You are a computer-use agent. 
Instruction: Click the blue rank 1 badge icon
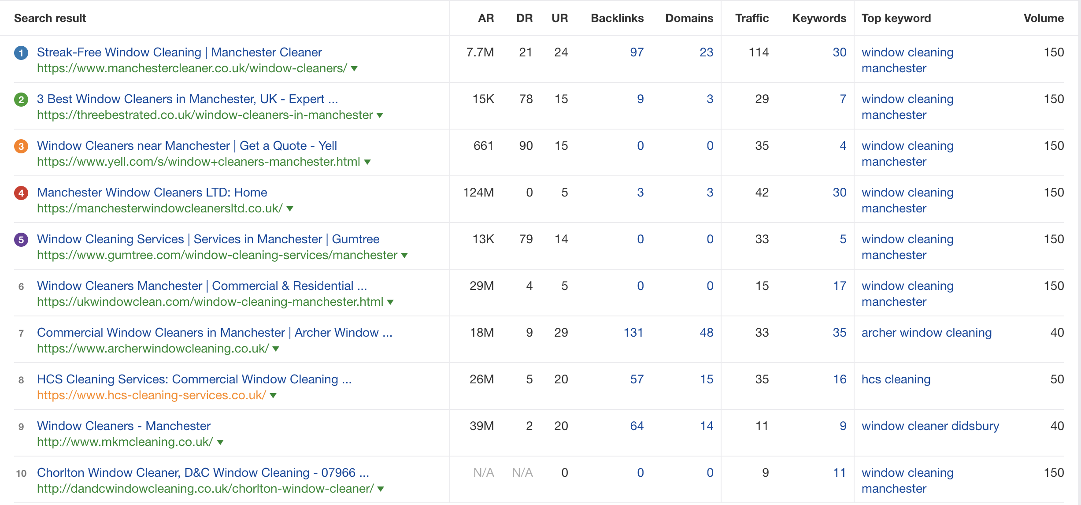click(21, 53)
